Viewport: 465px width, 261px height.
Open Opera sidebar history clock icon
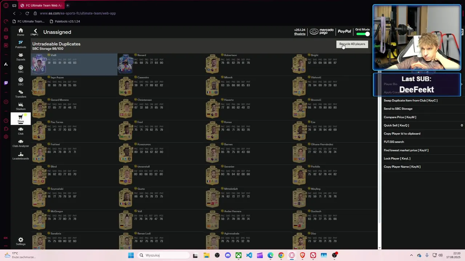pos(6,121)
